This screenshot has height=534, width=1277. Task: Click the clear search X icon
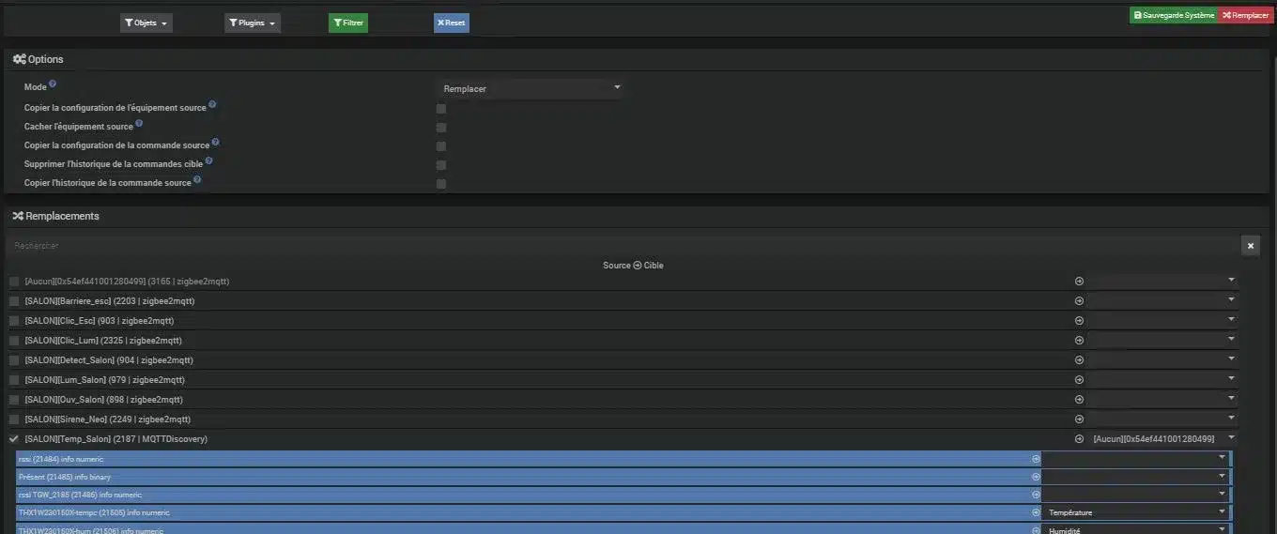coord(1250,246)
